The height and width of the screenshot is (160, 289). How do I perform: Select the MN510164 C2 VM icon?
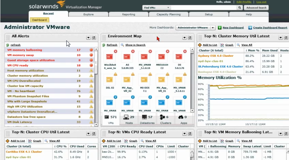coord(161,57)
